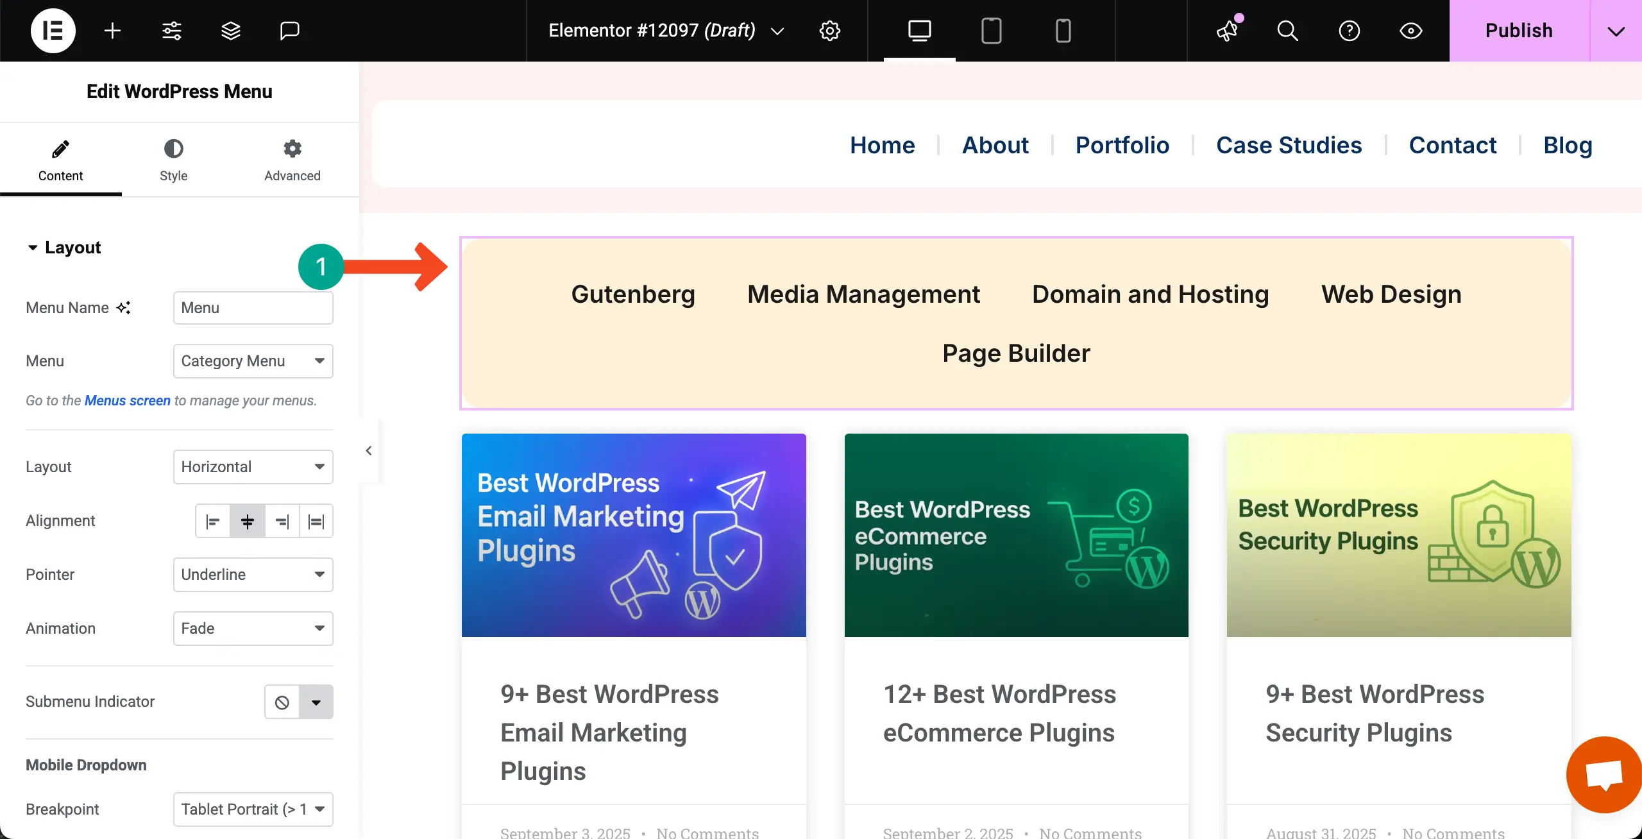This screenshot has height=839, width=1642.
Task: Select the Page Builder menu item
Action: 1017,353
